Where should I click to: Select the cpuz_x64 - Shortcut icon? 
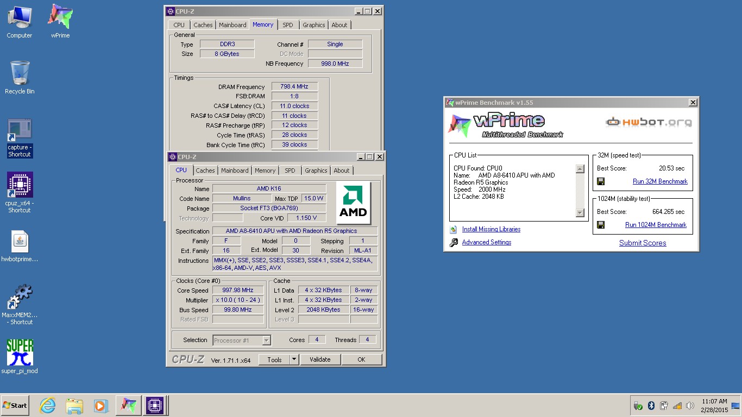20,192
